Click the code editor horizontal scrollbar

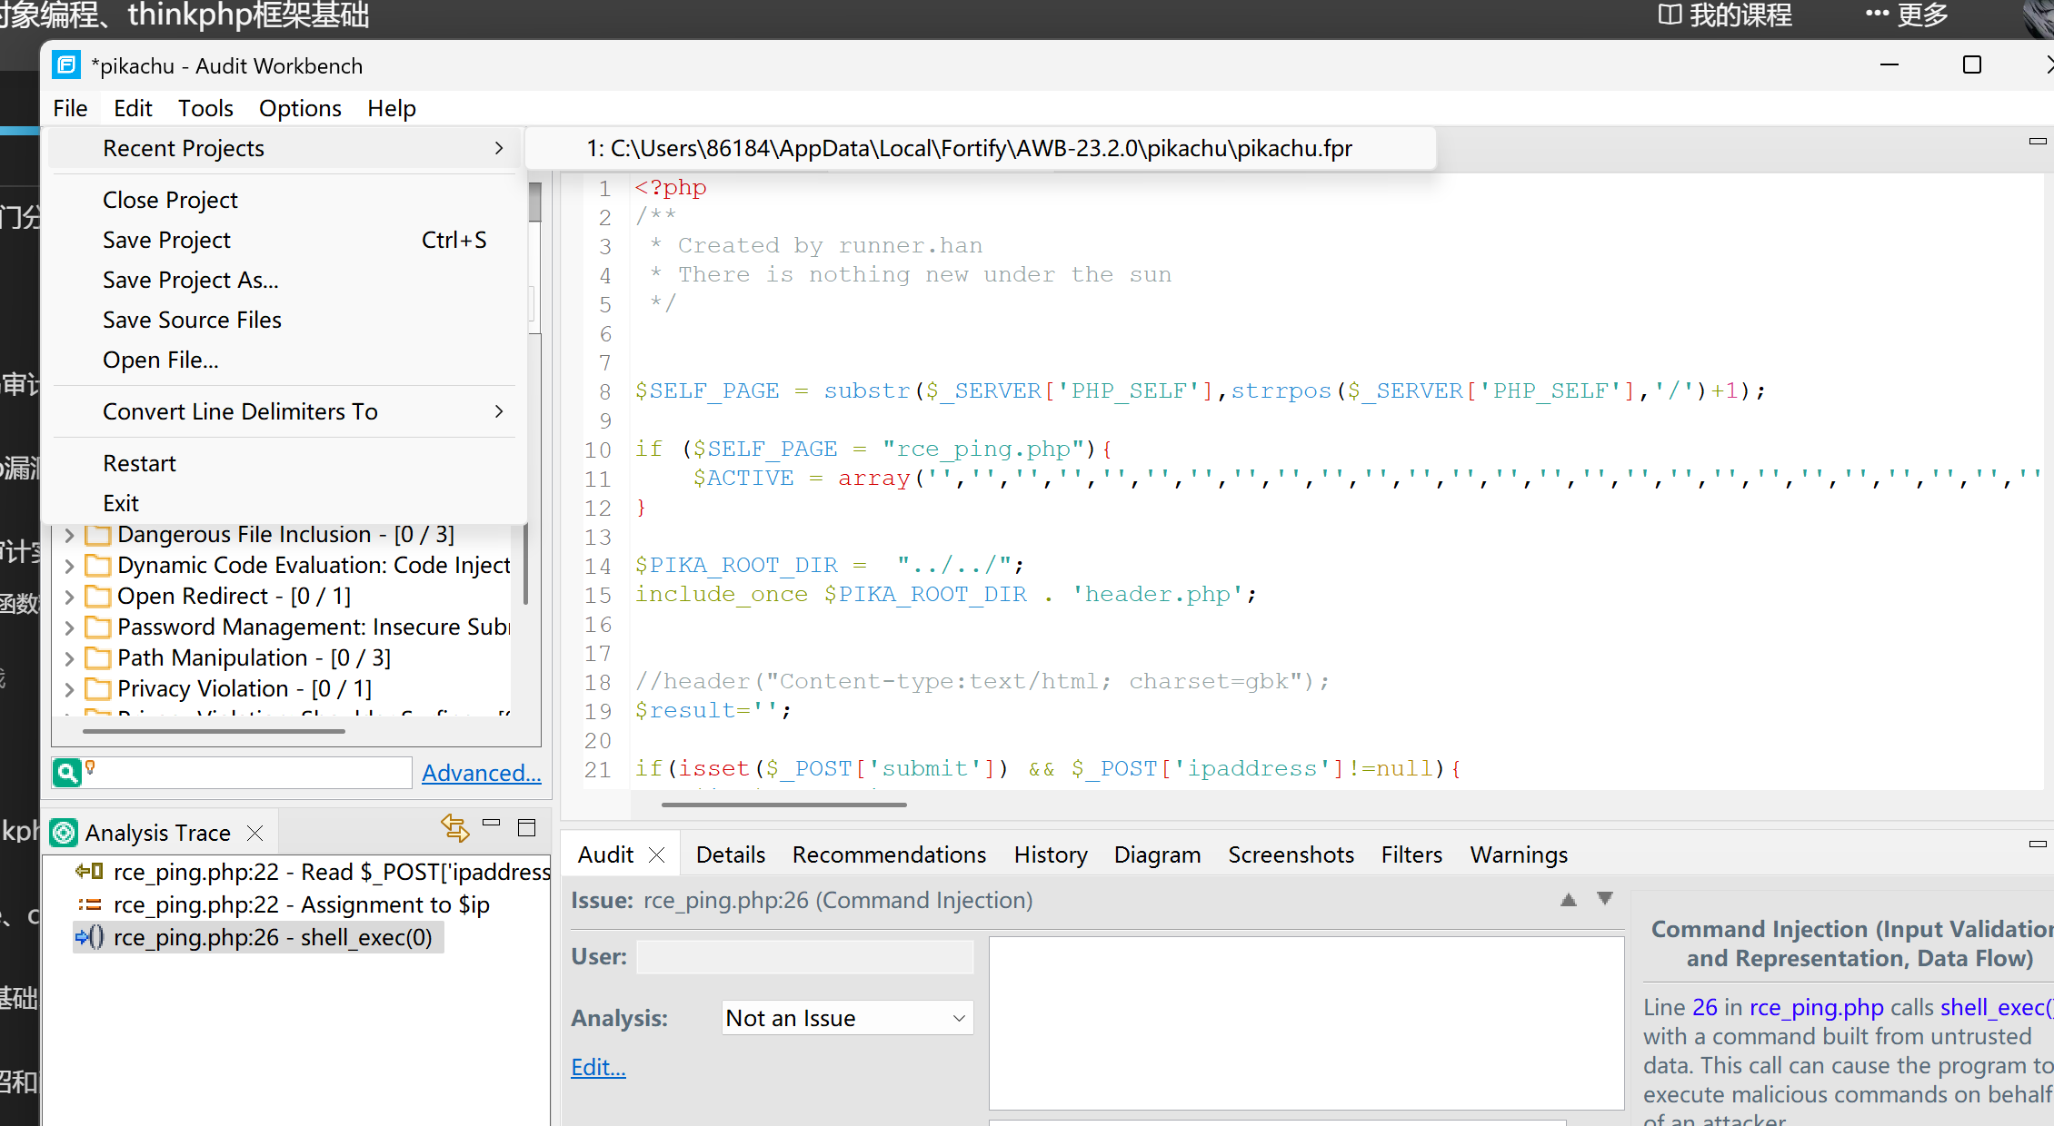point(783,805)
